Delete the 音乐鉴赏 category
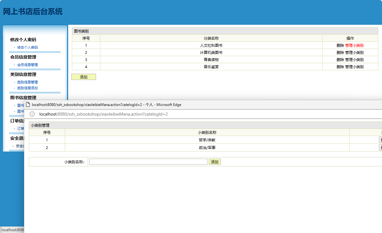This screenshot has height=233, width=382. [340, 67]
